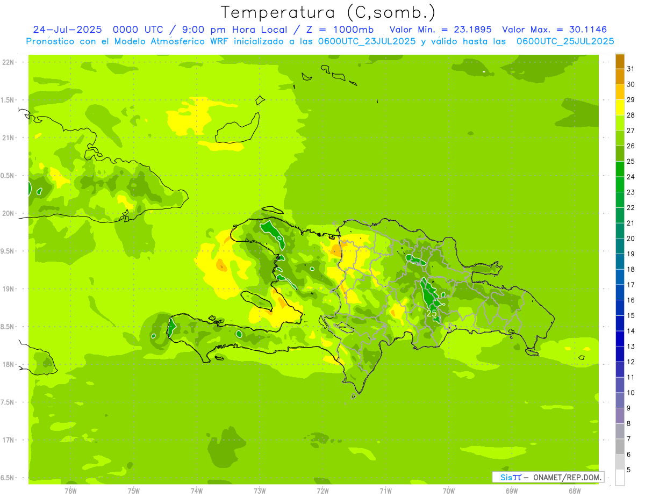The image size is (645, 498).
Task: Pick the purple legend swatch between 9 and 10
Action: [620, 400]
